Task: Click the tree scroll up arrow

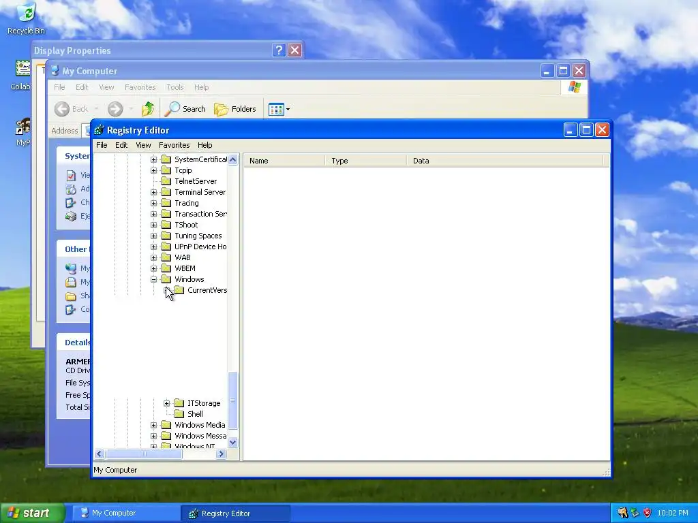Action: point(233,159)
